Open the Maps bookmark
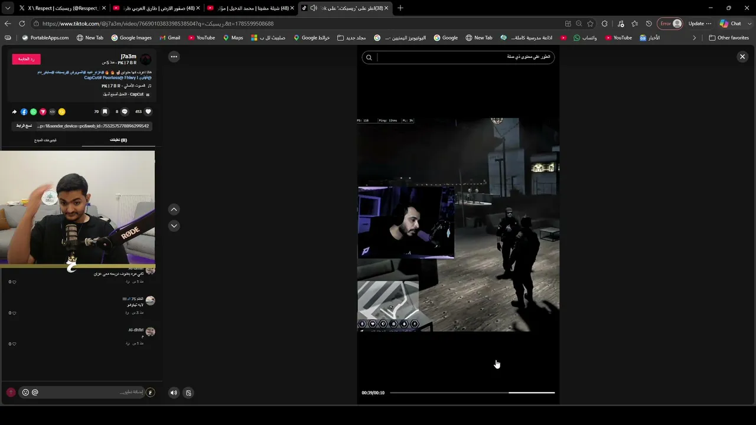Viewport: 756px width, 425px height. [x=233, y=38]
